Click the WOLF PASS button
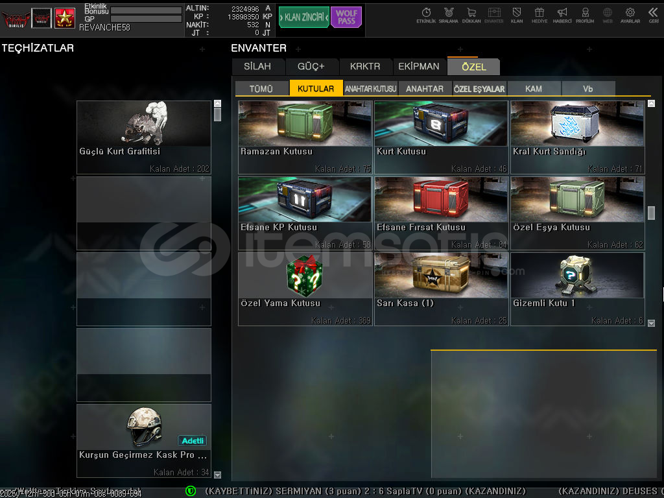This screenshot has height=498, width=664. pos(346,18)
